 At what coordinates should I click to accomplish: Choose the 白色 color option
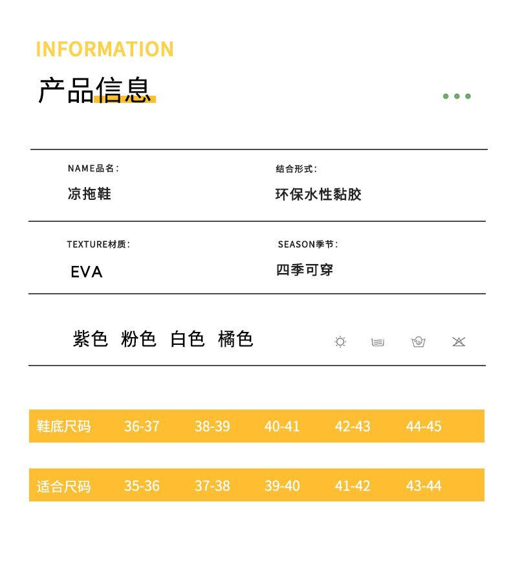(x=188, y=339)
